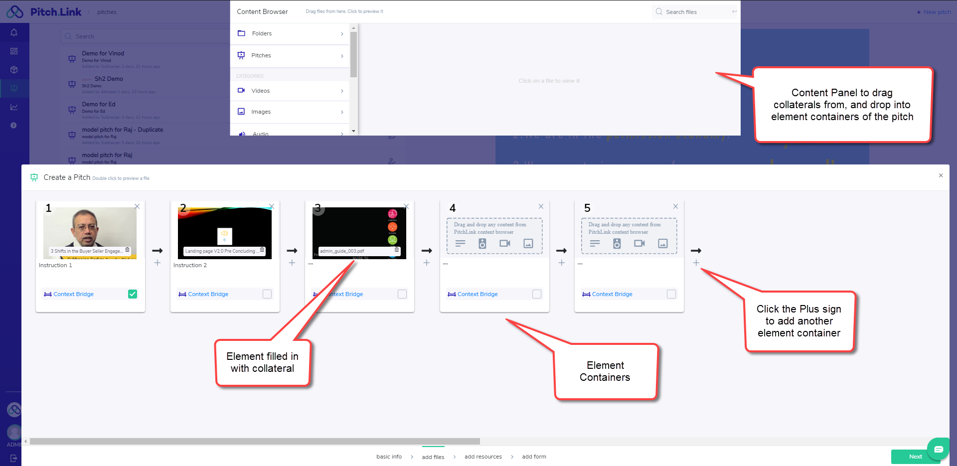This screenshot has width=957, height=466.
Task: Go to the add resources step
Action: click(483, 457)
